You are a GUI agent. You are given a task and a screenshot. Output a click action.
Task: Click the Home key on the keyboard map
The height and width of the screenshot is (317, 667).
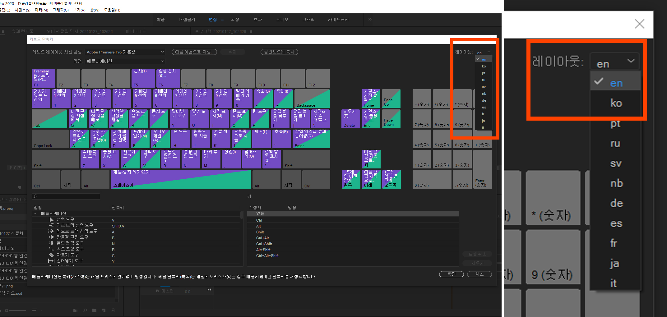pos(371,99)
